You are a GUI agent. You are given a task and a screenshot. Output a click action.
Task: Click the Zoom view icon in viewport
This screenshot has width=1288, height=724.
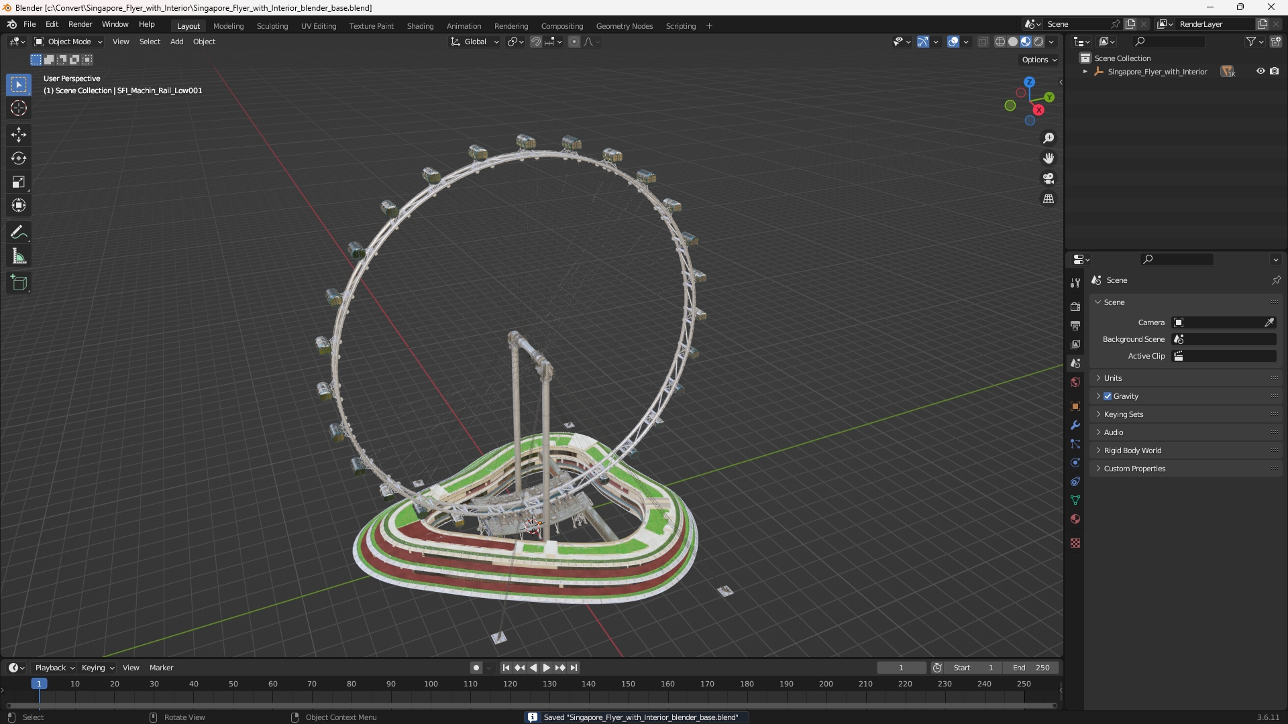point(1049,138)
